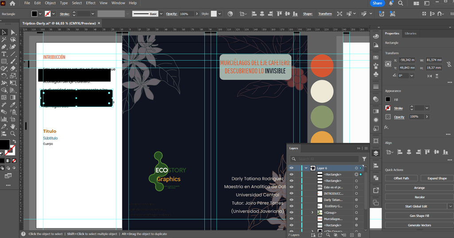Select the Line Segment tool
The height and width of the screenshot is (238, 454).
(13, 54)
